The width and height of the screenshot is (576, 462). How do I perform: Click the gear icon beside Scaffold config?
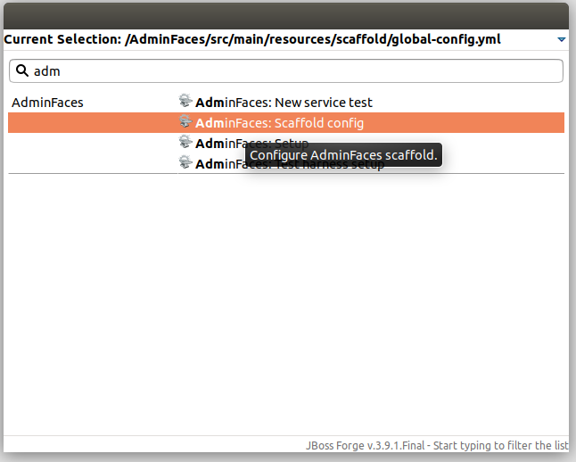pyautogui.click(x=185, y=121)
